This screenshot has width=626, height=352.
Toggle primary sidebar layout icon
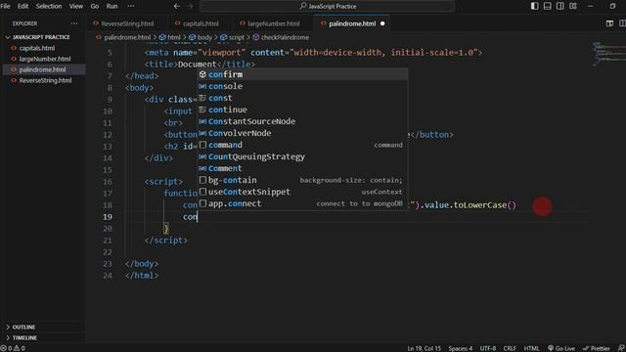pyautogui.click(x=535, y=6)
